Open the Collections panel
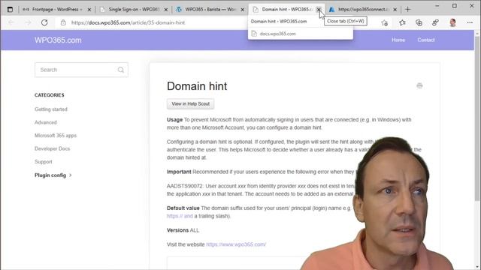 tap(419, 22)
